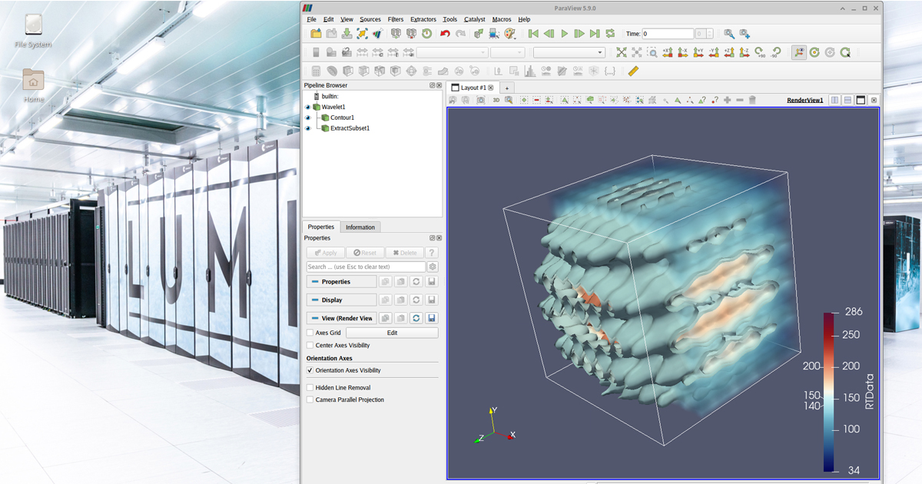
Task: Toggle animation loop mode
Action: tap(610, 34)
